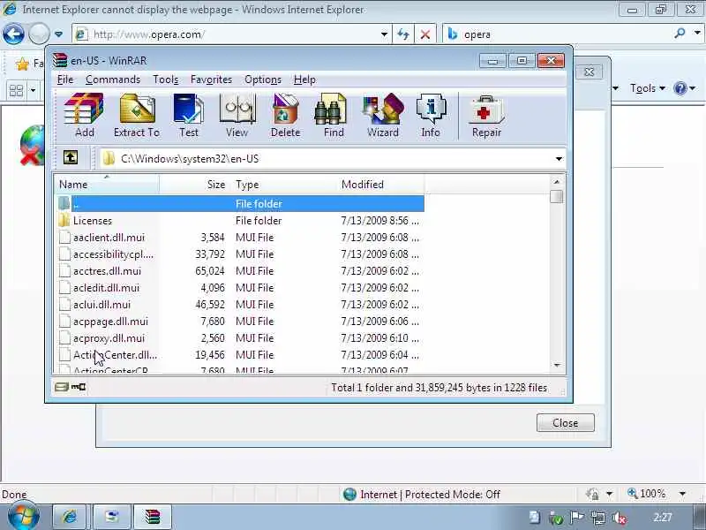
Task: Select acledit.dll.mui file
Action: click(241, 288)
